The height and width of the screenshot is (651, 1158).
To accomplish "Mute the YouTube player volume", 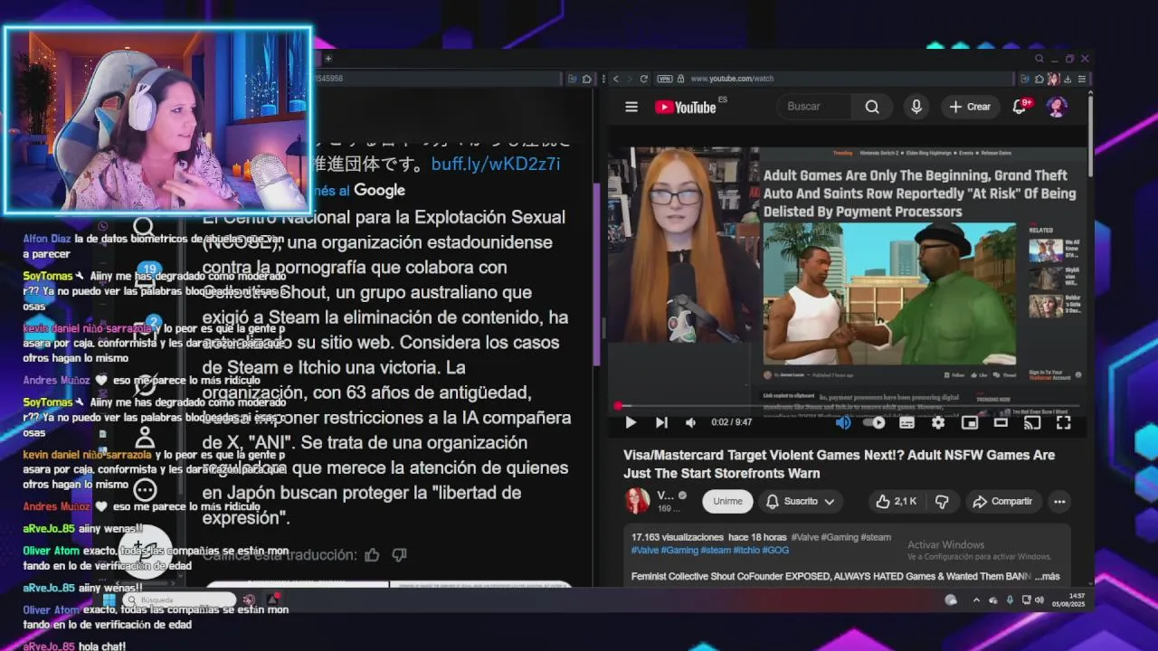I will [691, 422].
